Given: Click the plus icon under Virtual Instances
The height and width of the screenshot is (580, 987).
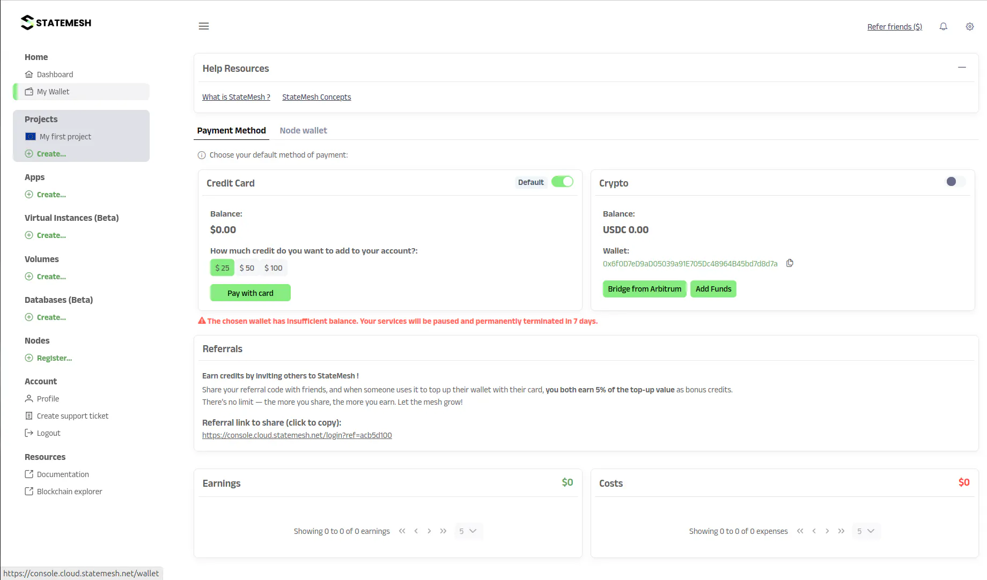Looking at the screenshot, I should click(29, 235).
